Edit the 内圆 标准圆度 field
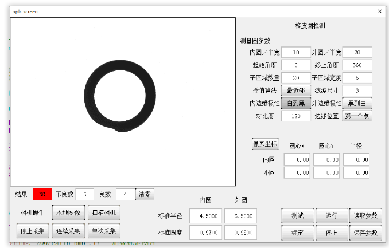Viewport: 389px width, 248px height. (205, 233)
